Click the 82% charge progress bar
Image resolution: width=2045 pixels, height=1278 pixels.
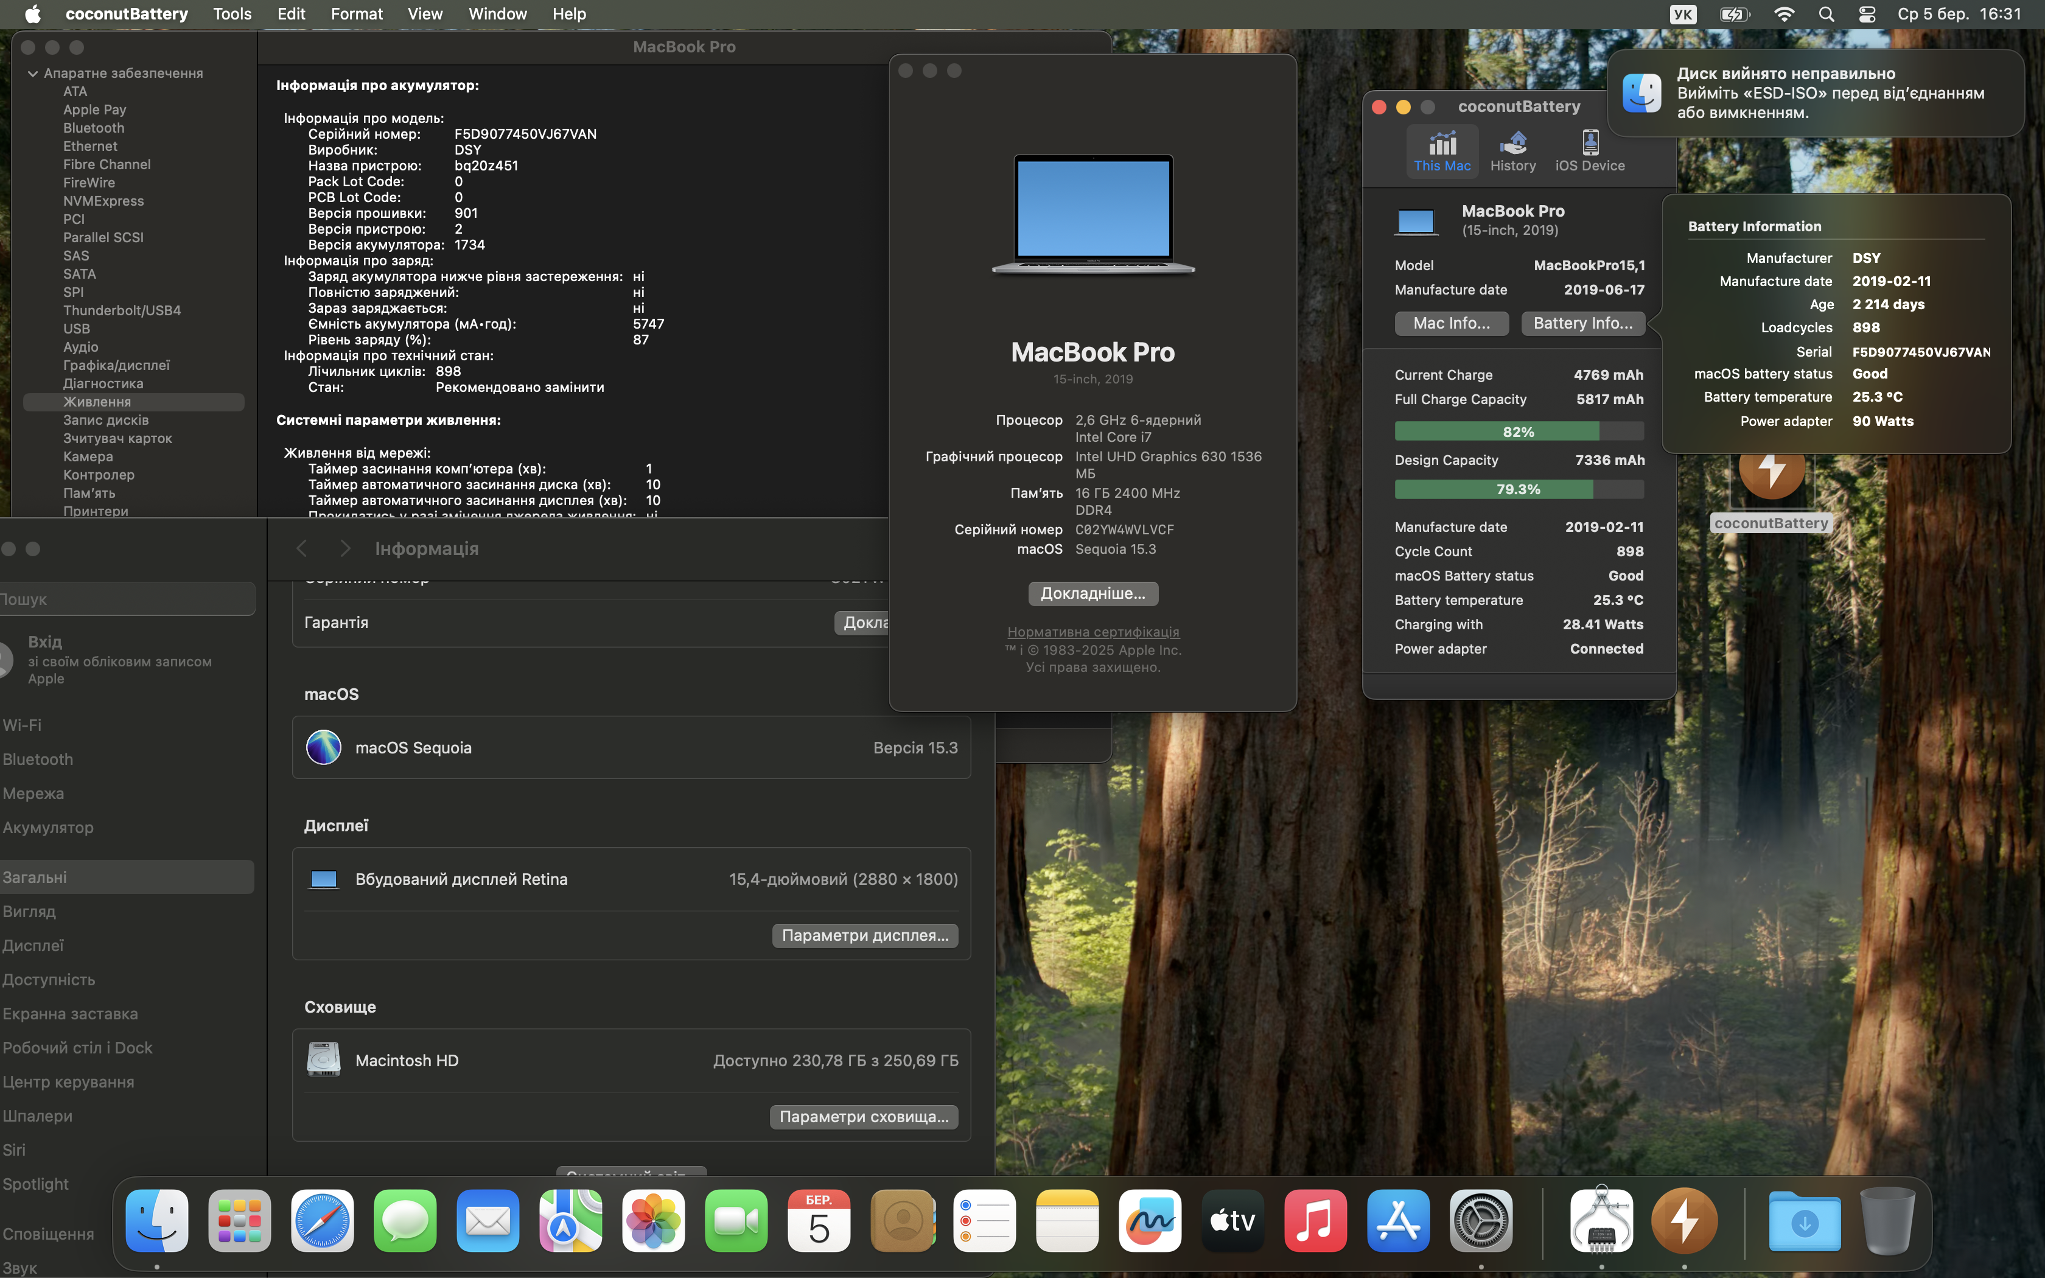coord(1519,432)
